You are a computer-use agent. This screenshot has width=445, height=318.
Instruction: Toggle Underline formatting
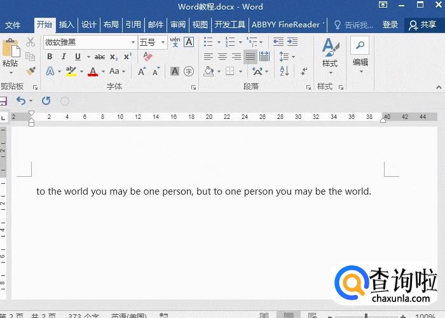point(78,57)
